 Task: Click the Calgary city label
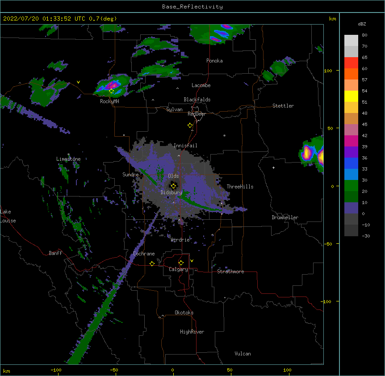tap(178, 269)
